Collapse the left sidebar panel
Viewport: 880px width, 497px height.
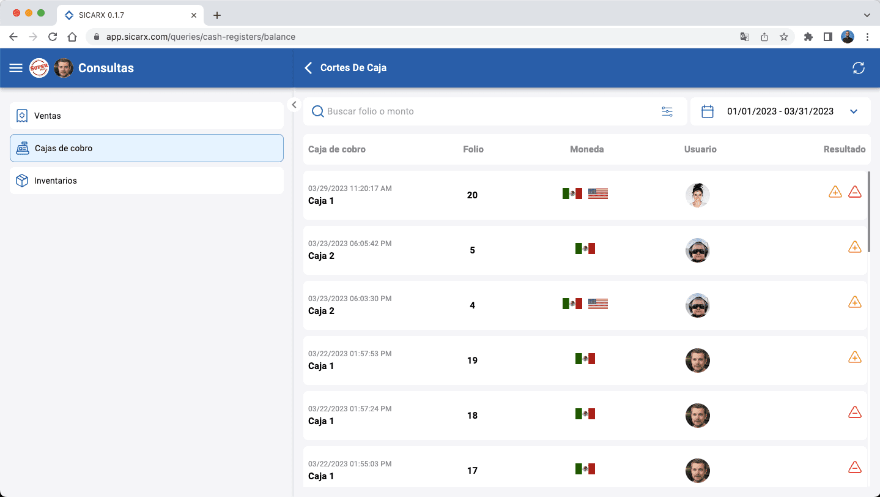coord(294,105)
